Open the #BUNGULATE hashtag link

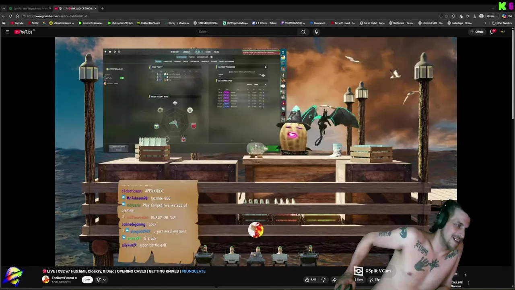pos(194,271)
